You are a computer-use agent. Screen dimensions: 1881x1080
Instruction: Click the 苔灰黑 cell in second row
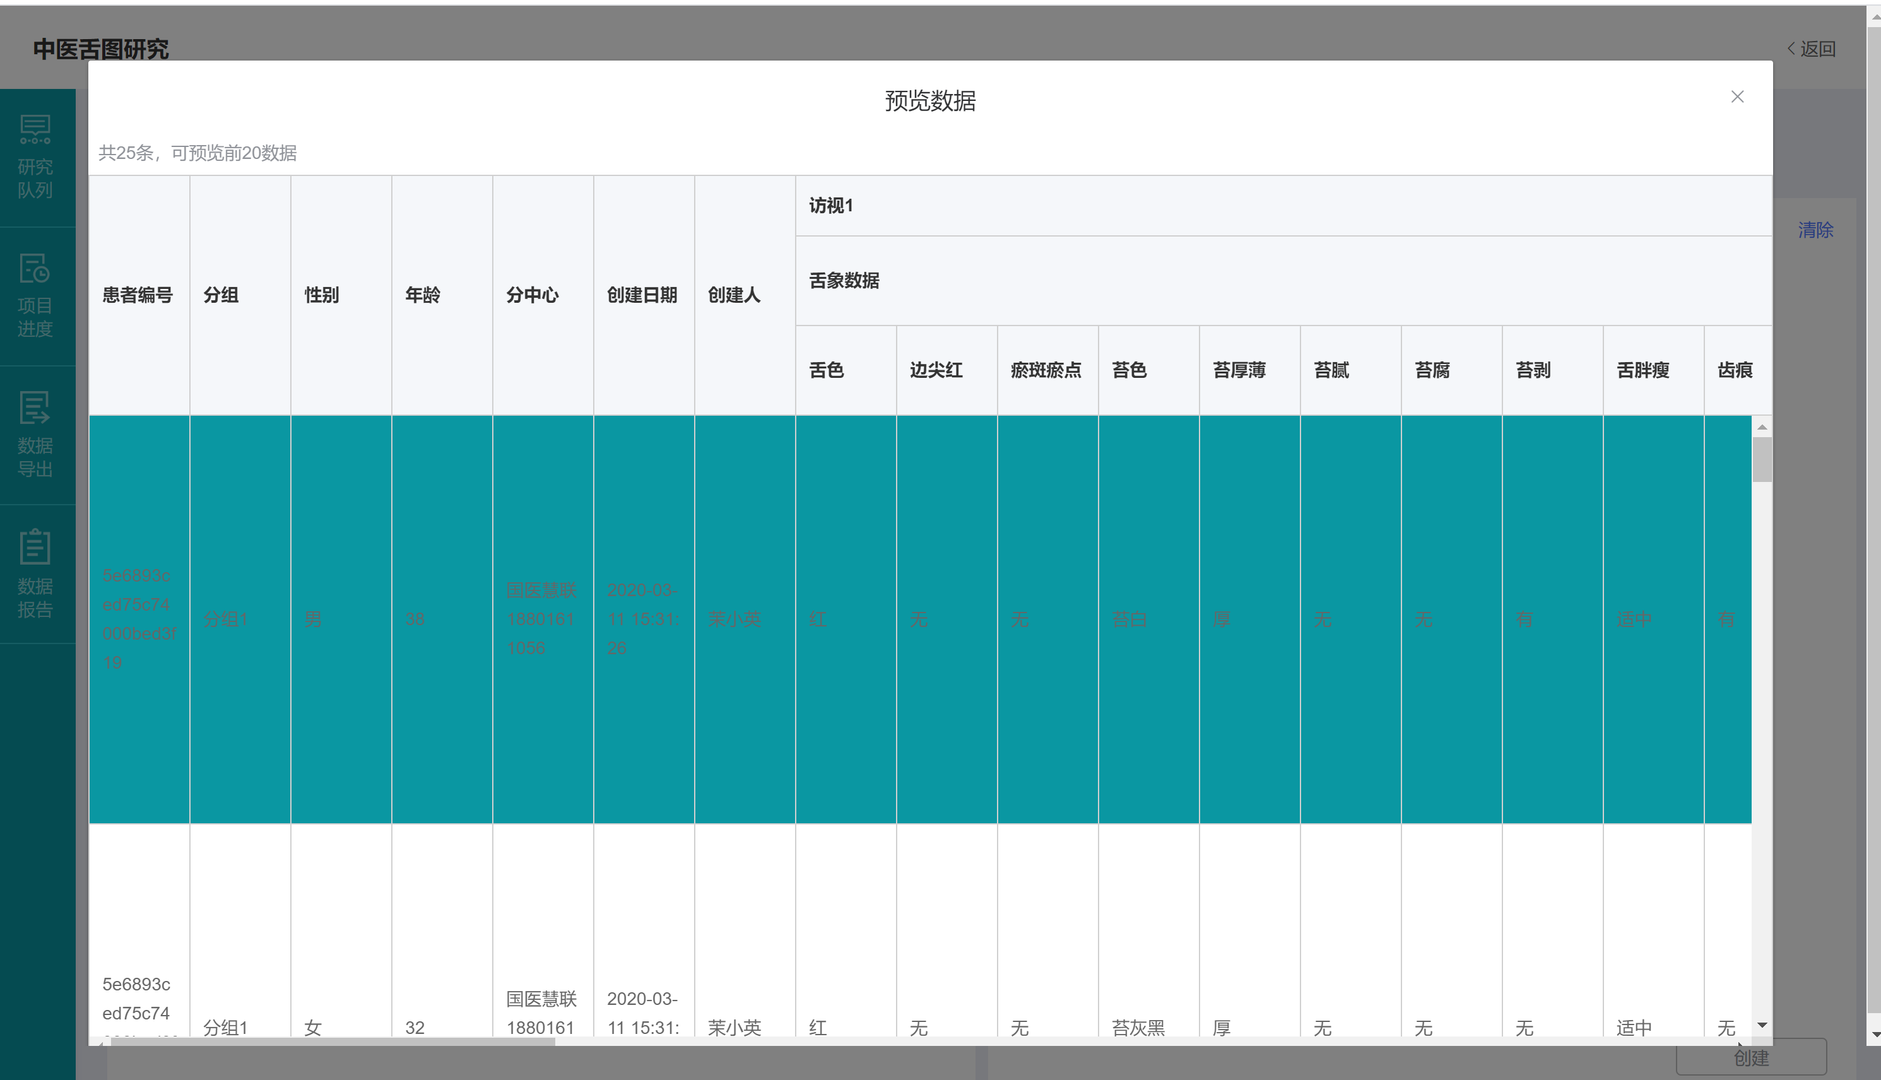point(1138,1028)
